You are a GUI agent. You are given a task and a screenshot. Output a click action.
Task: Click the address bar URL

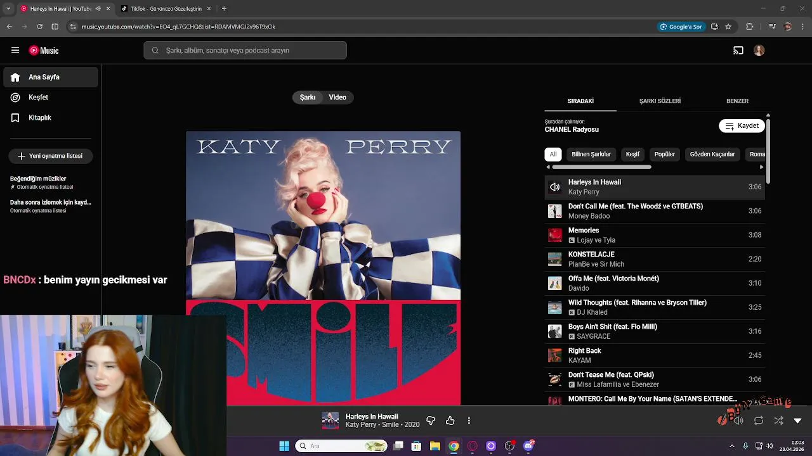178,27
